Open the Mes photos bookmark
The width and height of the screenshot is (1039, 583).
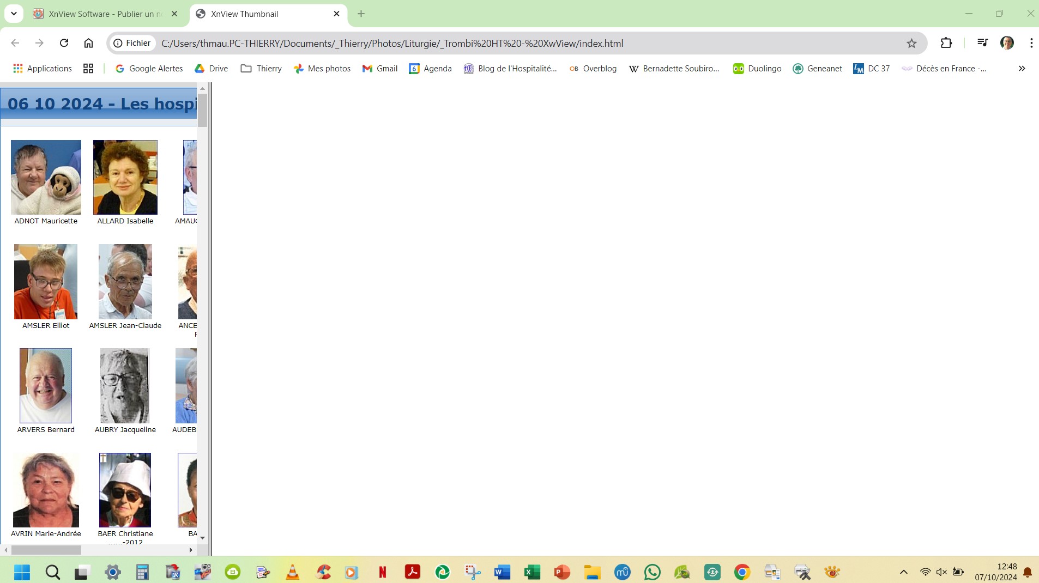[x=322, y=68]
